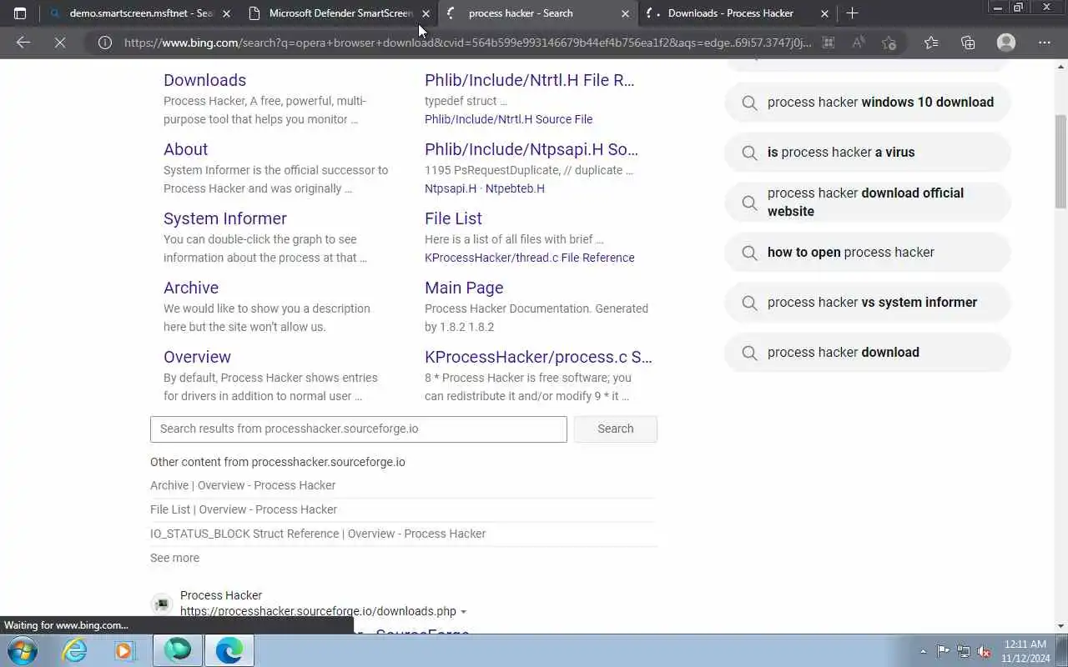The height and width of the screenshot is (667, 1068).
Task: Open IO_STATUS_BLOCK Struct Reference link
Action: coord(318,534)
